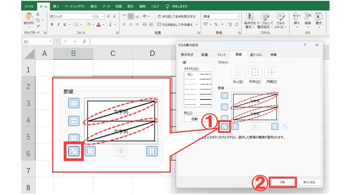The height and width of the screenshot is (195, 351).
Task: Confirm the dialog with OK
Action: (282, 182)
